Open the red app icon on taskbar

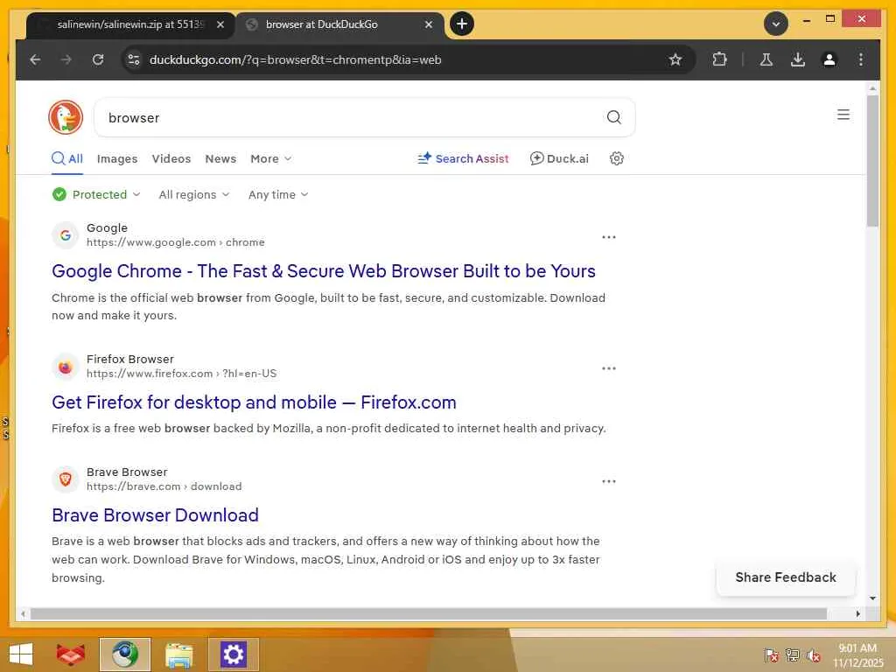pos(71,654)
